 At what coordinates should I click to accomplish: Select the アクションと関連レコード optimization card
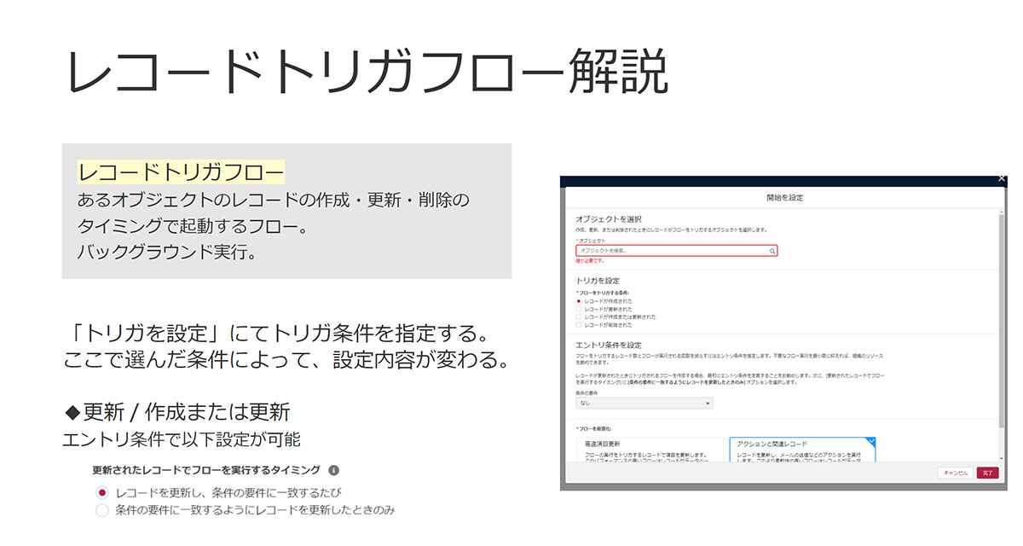point(803,450)
